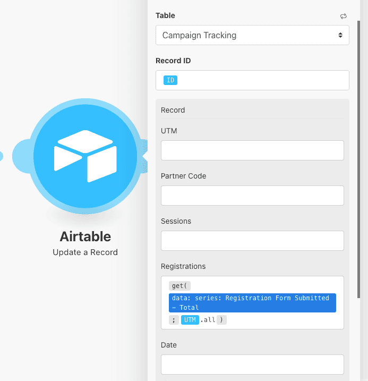Click the Table dropdown arrow indicator
The height and width of the screenshot is (381, 368).
(x=340, y=36)
